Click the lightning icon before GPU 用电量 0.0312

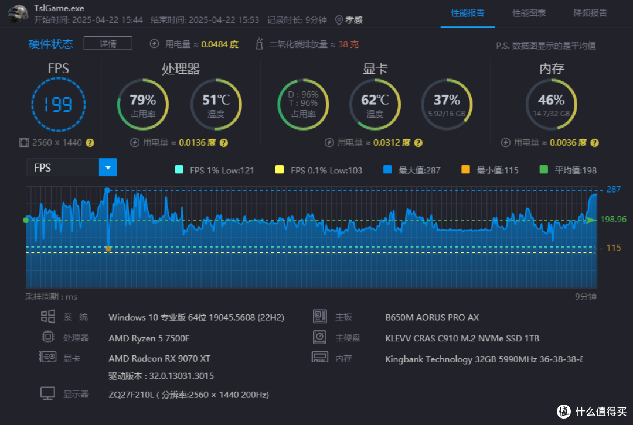pyautogui.click(x=329, y=143)
